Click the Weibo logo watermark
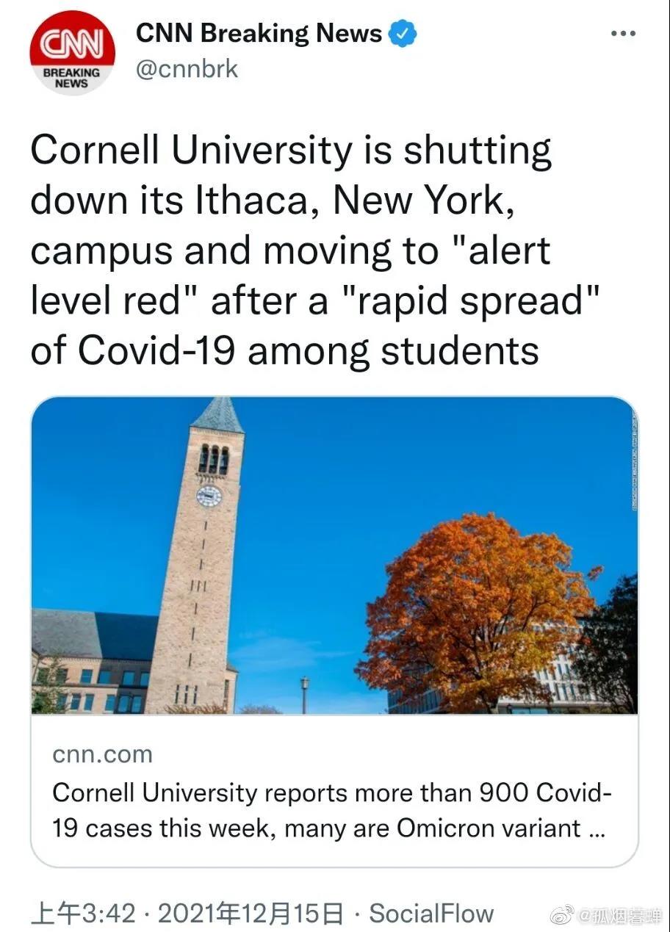This screenshot has height=932, width=670. click(x=563, y=915)
